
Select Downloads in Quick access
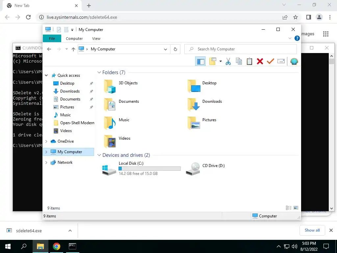click(70, 91)
